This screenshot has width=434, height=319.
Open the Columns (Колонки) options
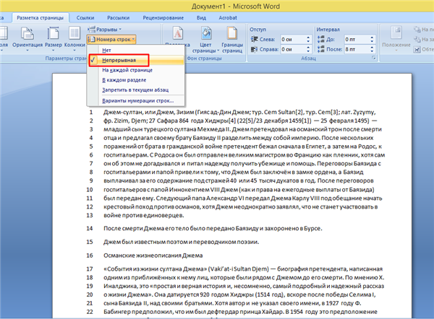click(x=75, y=38)
